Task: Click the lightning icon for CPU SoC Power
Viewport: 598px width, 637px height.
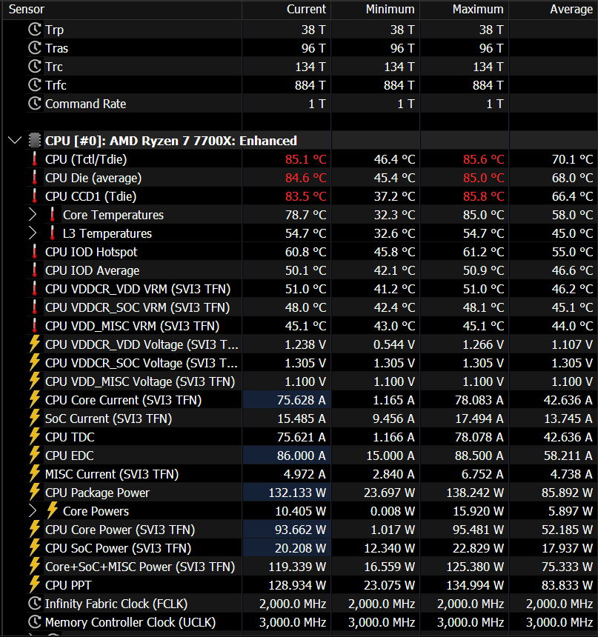Action: tap(35, 548)
